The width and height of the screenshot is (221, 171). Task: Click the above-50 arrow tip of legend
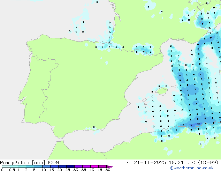point(110,166)
